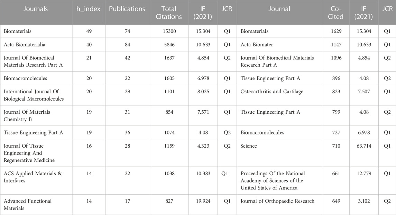Select the total citations value 15300
This screenshot has height=215, width=396.
tap(169, 31)
